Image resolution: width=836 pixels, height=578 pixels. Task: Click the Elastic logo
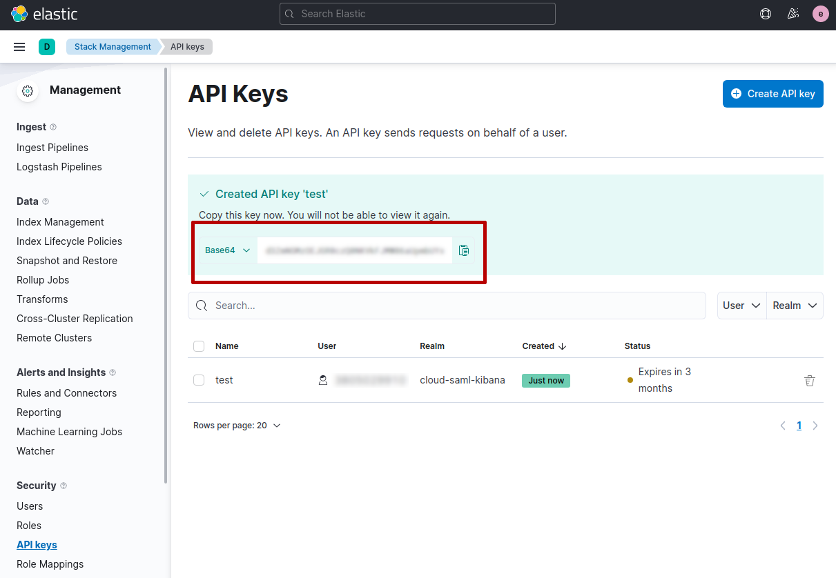(x=43, y=13)
